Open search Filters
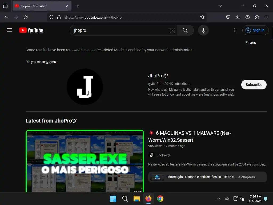 tap(251, 42)
